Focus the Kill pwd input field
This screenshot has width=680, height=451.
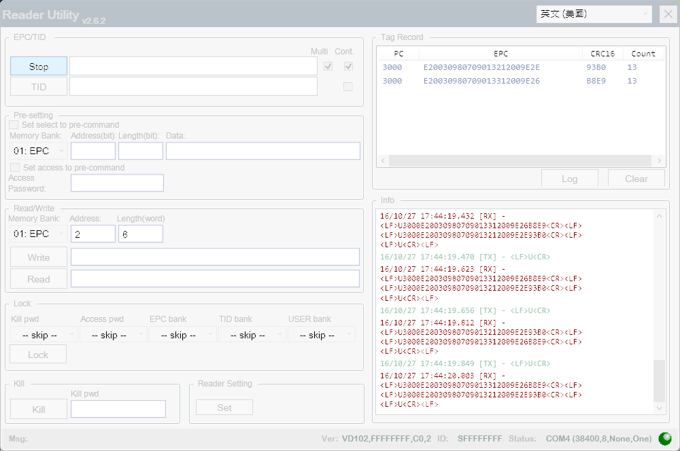point(118,409)
